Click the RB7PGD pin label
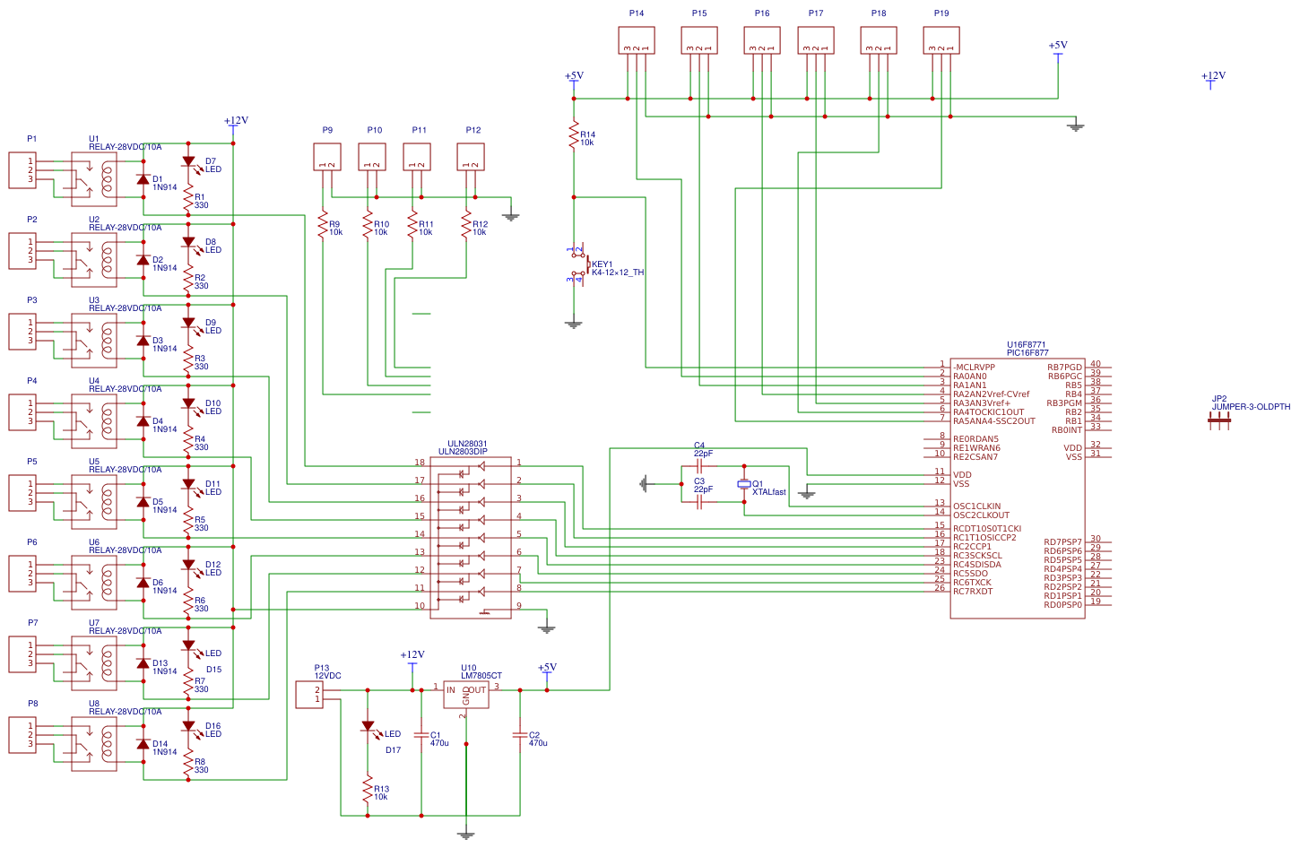 pos(1064,368)
